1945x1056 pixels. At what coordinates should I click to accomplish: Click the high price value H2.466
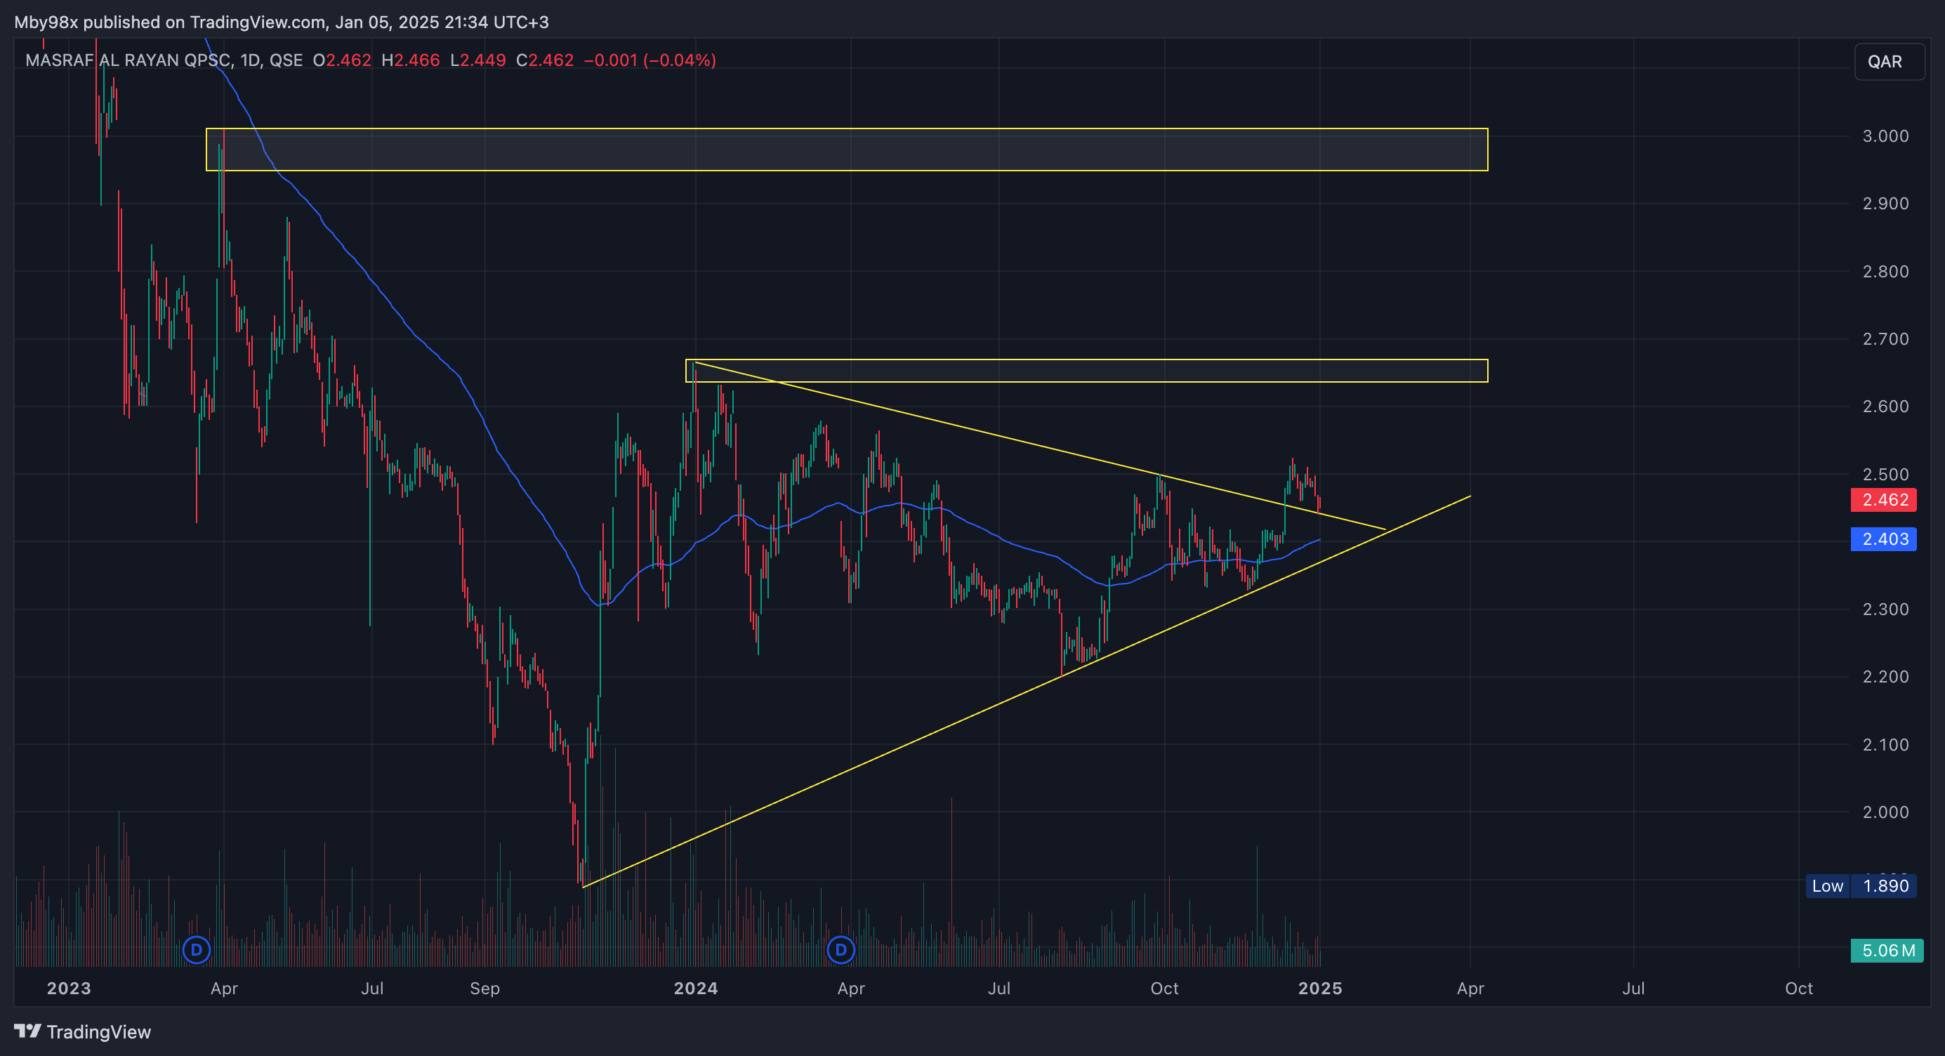[411, 60]
